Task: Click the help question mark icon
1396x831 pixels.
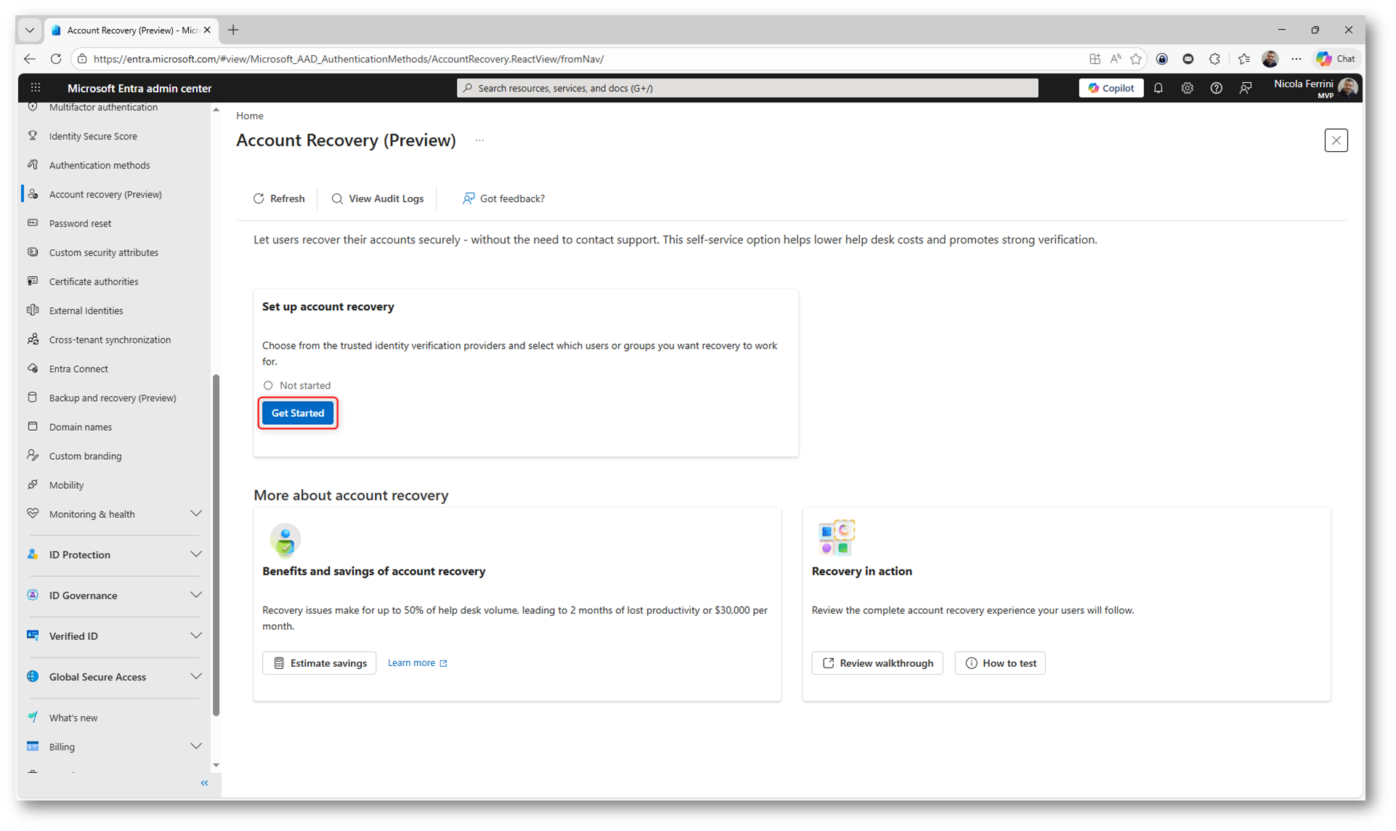Action: pos(1216,88)
